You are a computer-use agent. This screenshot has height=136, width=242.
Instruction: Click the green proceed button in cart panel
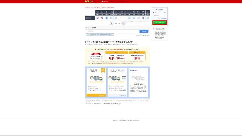click(x=160, y=23)
